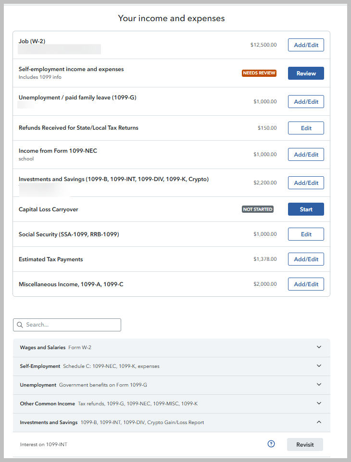Click Add/Edit for Estimated Tax Payments
The width and height of the screenshot is (351, 462).
(306, 259)
